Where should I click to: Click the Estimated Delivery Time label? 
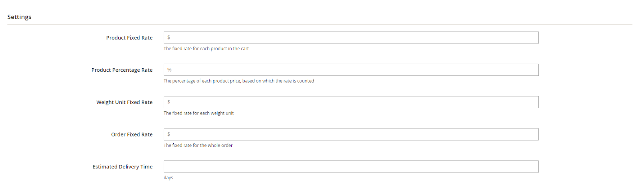point(122,167)
